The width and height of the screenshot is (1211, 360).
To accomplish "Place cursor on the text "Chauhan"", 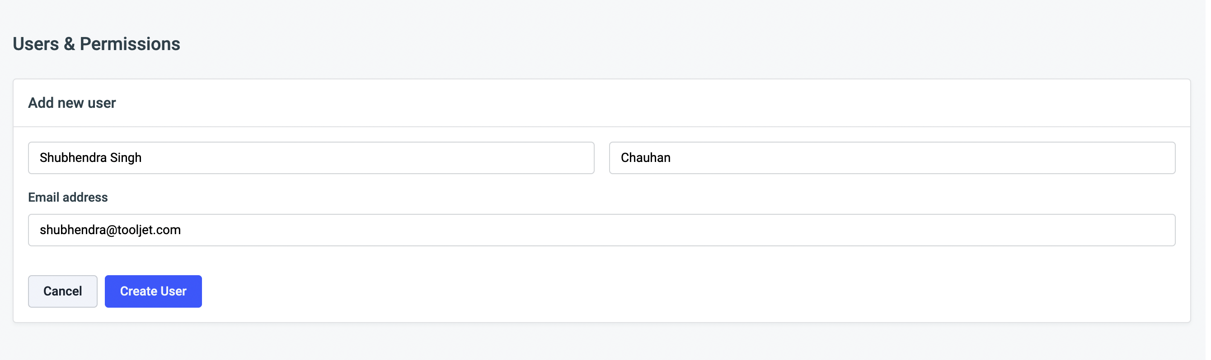I will [x=645, y=158].
